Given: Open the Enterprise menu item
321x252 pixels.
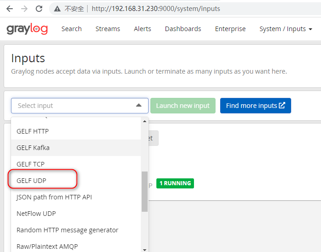Looking at the screenshot, I should [x=230, y=29].
